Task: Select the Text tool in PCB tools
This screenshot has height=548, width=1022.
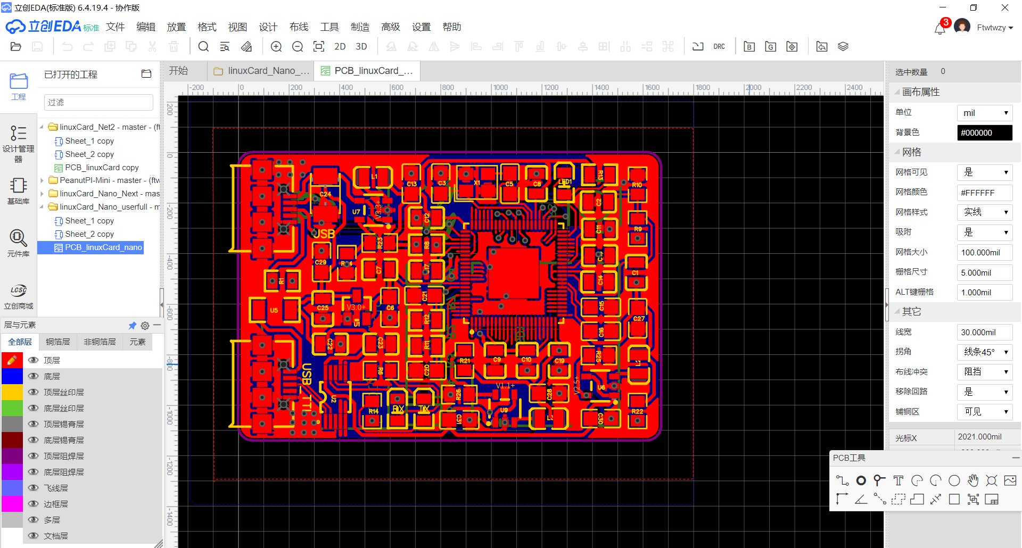Action: (899, 480)
